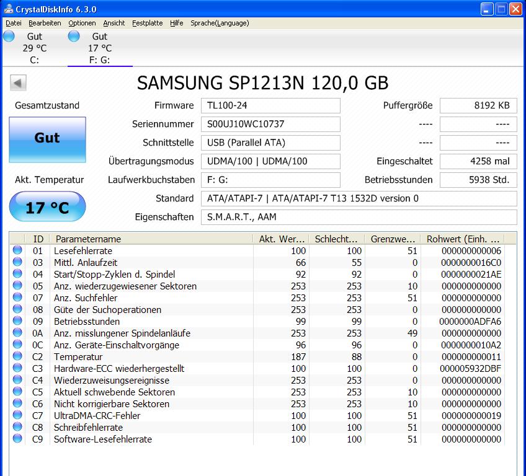
Task: Click status icon for Güte der Suchoperationen
Action: [x=17, y=309]
